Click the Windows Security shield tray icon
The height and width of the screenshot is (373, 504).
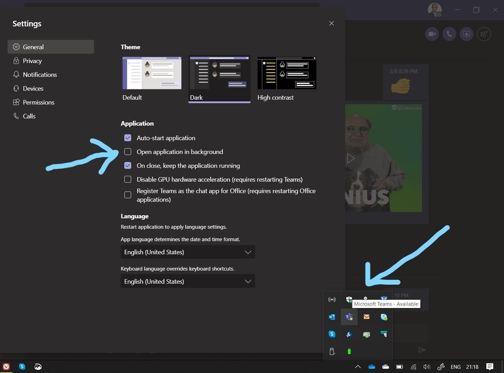coord(349,299)
